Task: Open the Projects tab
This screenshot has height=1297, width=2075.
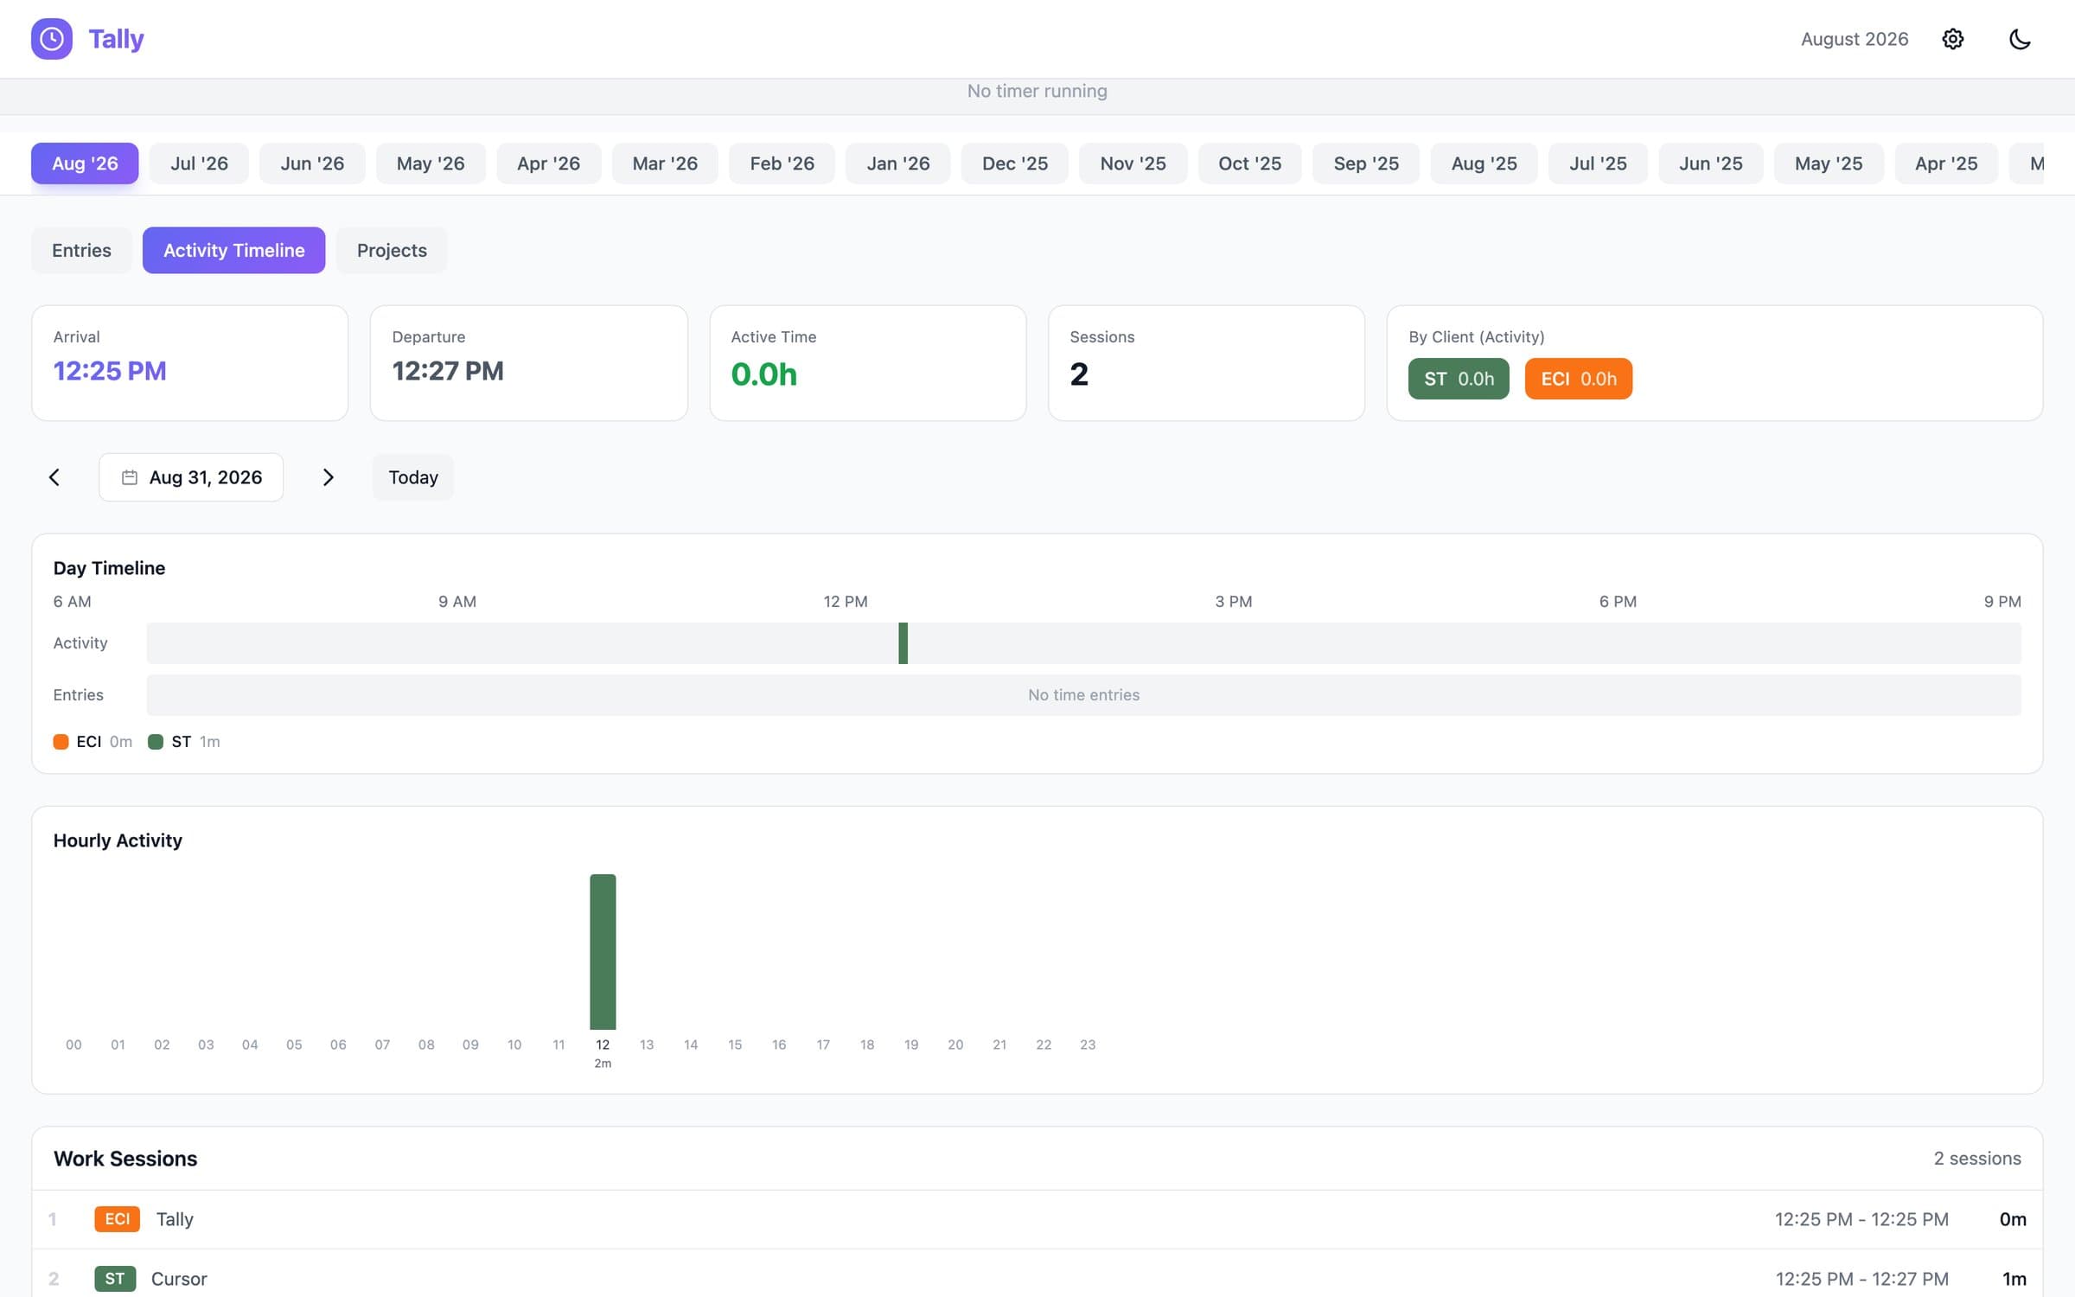Action: pyautogui.click(x=392, y=251)
